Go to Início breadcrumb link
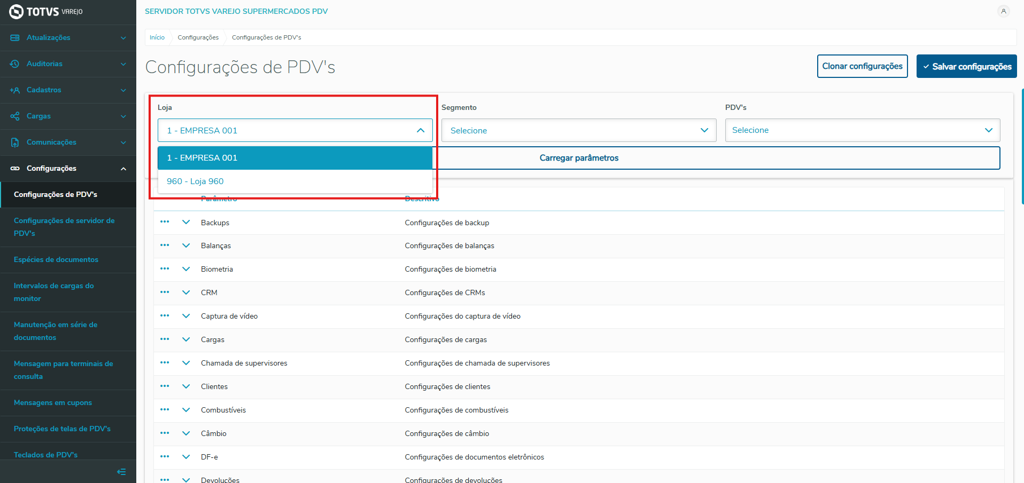This screenshot has width=1024, height=483. pyautogui.click(x=157, y=37)
